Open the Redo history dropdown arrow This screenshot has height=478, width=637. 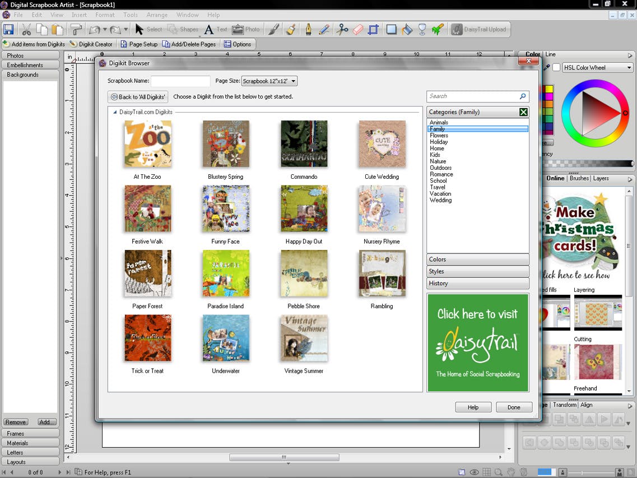click(125, 29)
